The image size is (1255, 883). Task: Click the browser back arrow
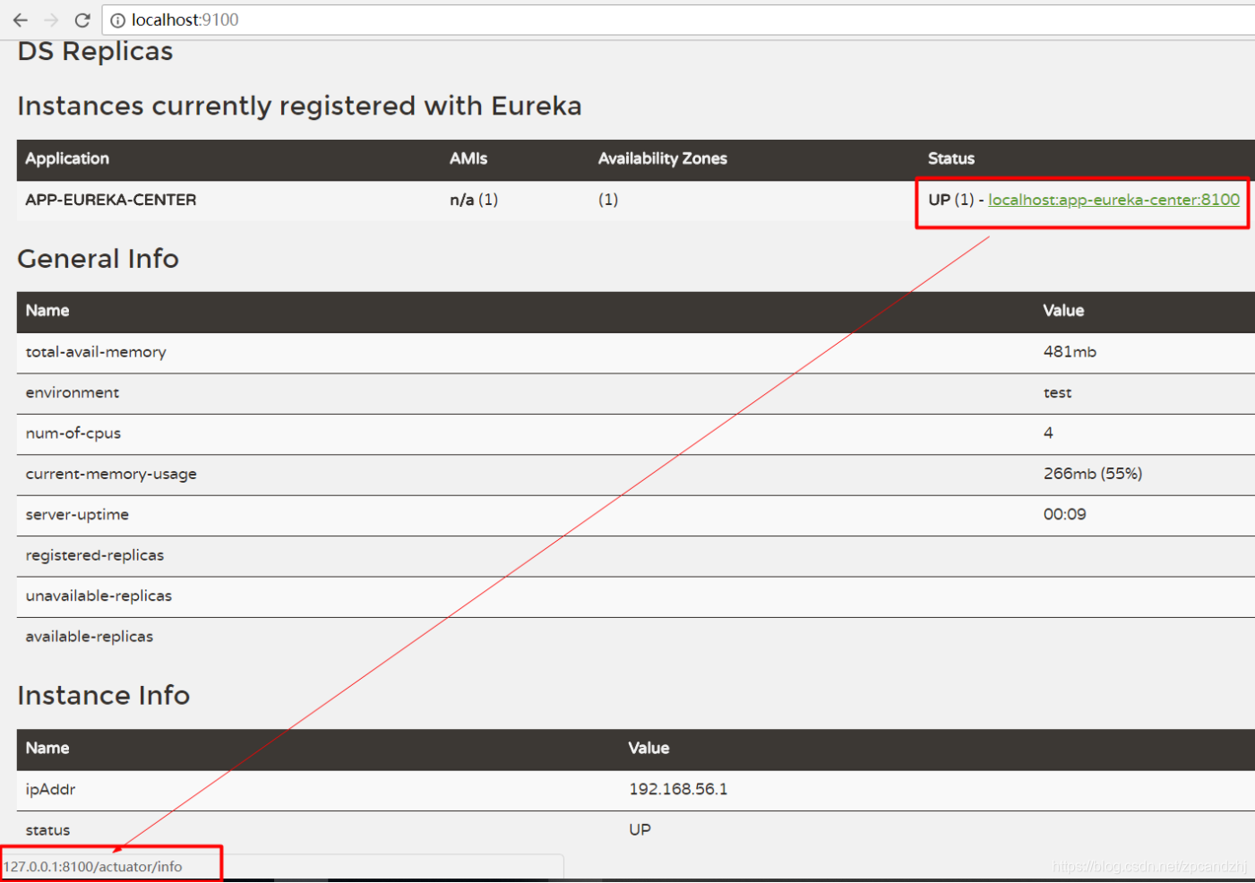(21, 20)
